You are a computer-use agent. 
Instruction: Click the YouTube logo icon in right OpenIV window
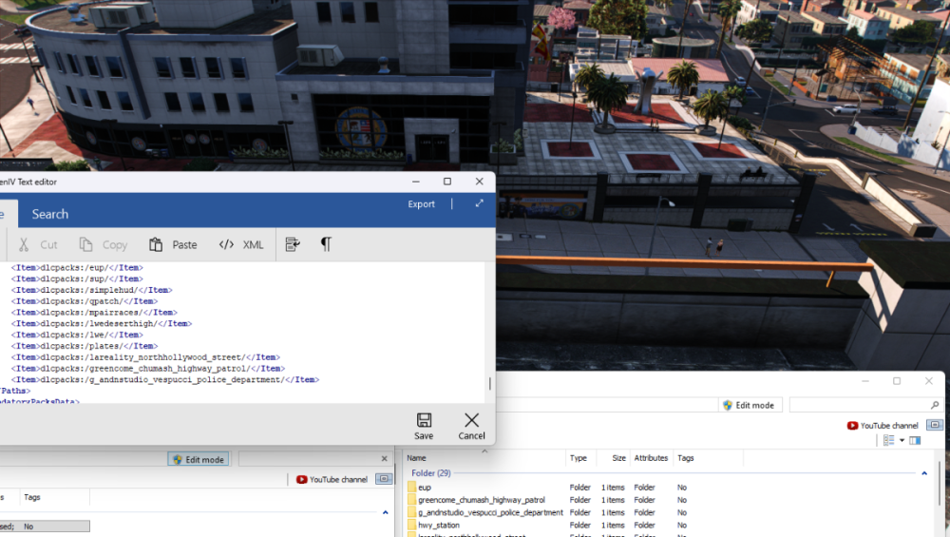coord(852,426)
